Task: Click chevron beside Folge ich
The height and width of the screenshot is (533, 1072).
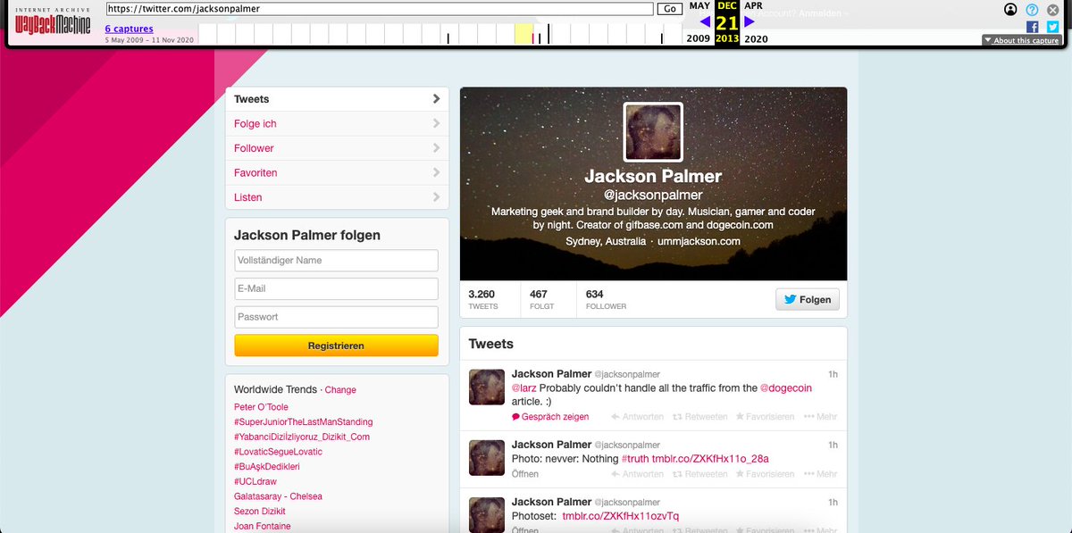Action: (x=436, y=124)
